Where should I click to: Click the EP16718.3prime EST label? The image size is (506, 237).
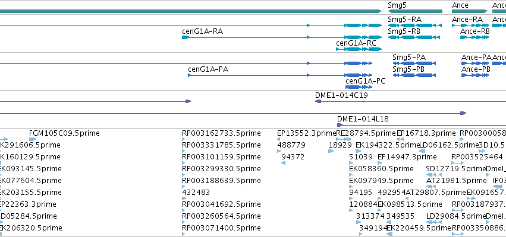[426, 133]
